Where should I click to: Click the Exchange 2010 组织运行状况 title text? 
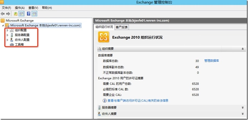(137, 37)
